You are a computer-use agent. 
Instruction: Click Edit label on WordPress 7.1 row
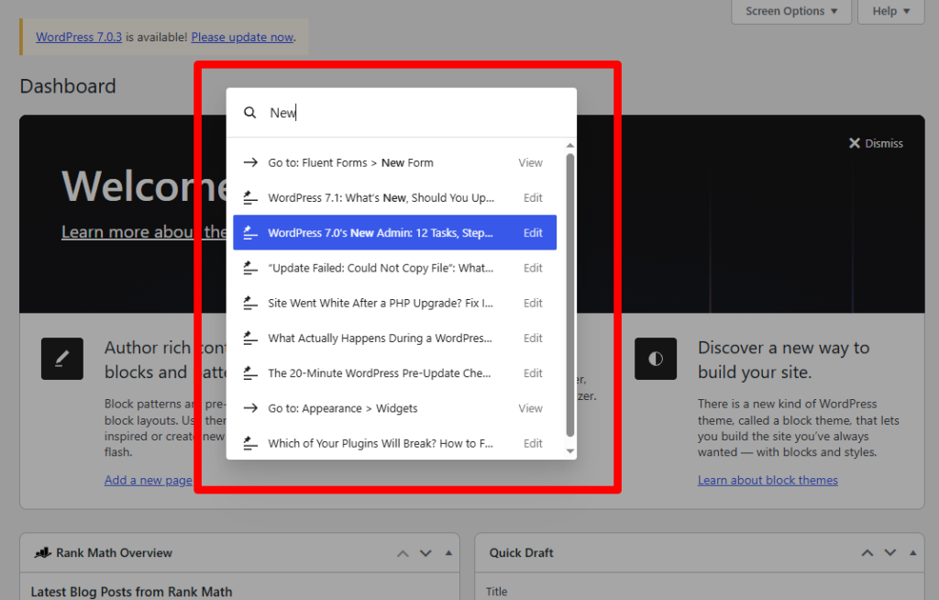(x=533, y=198)
